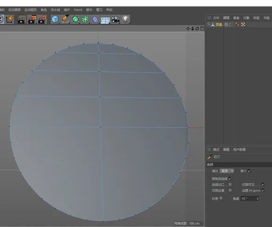Add a light with the bulb icon

125,19
